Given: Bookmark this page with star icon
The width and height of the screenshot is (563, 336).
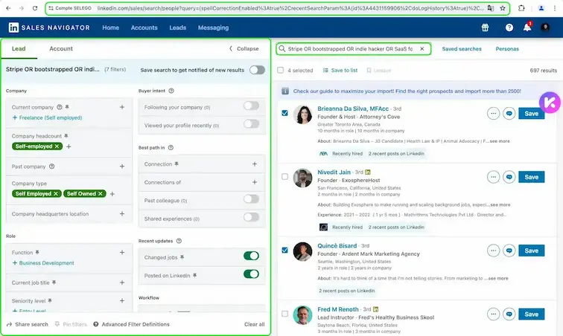Looking at the screenshot, I should 503,8.
